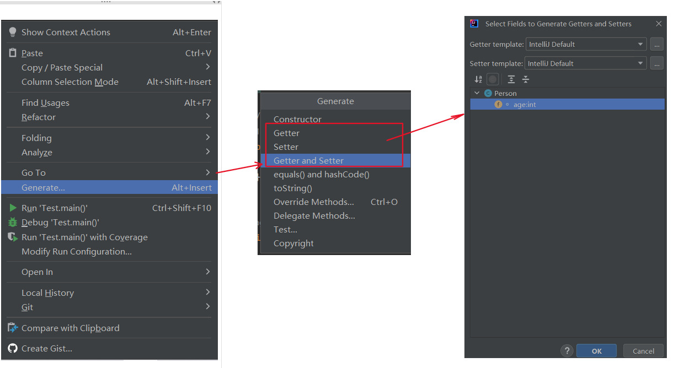Click the Paste clipboard icon
The height and width of the screenshot is (368, 679).
point(13,53)
